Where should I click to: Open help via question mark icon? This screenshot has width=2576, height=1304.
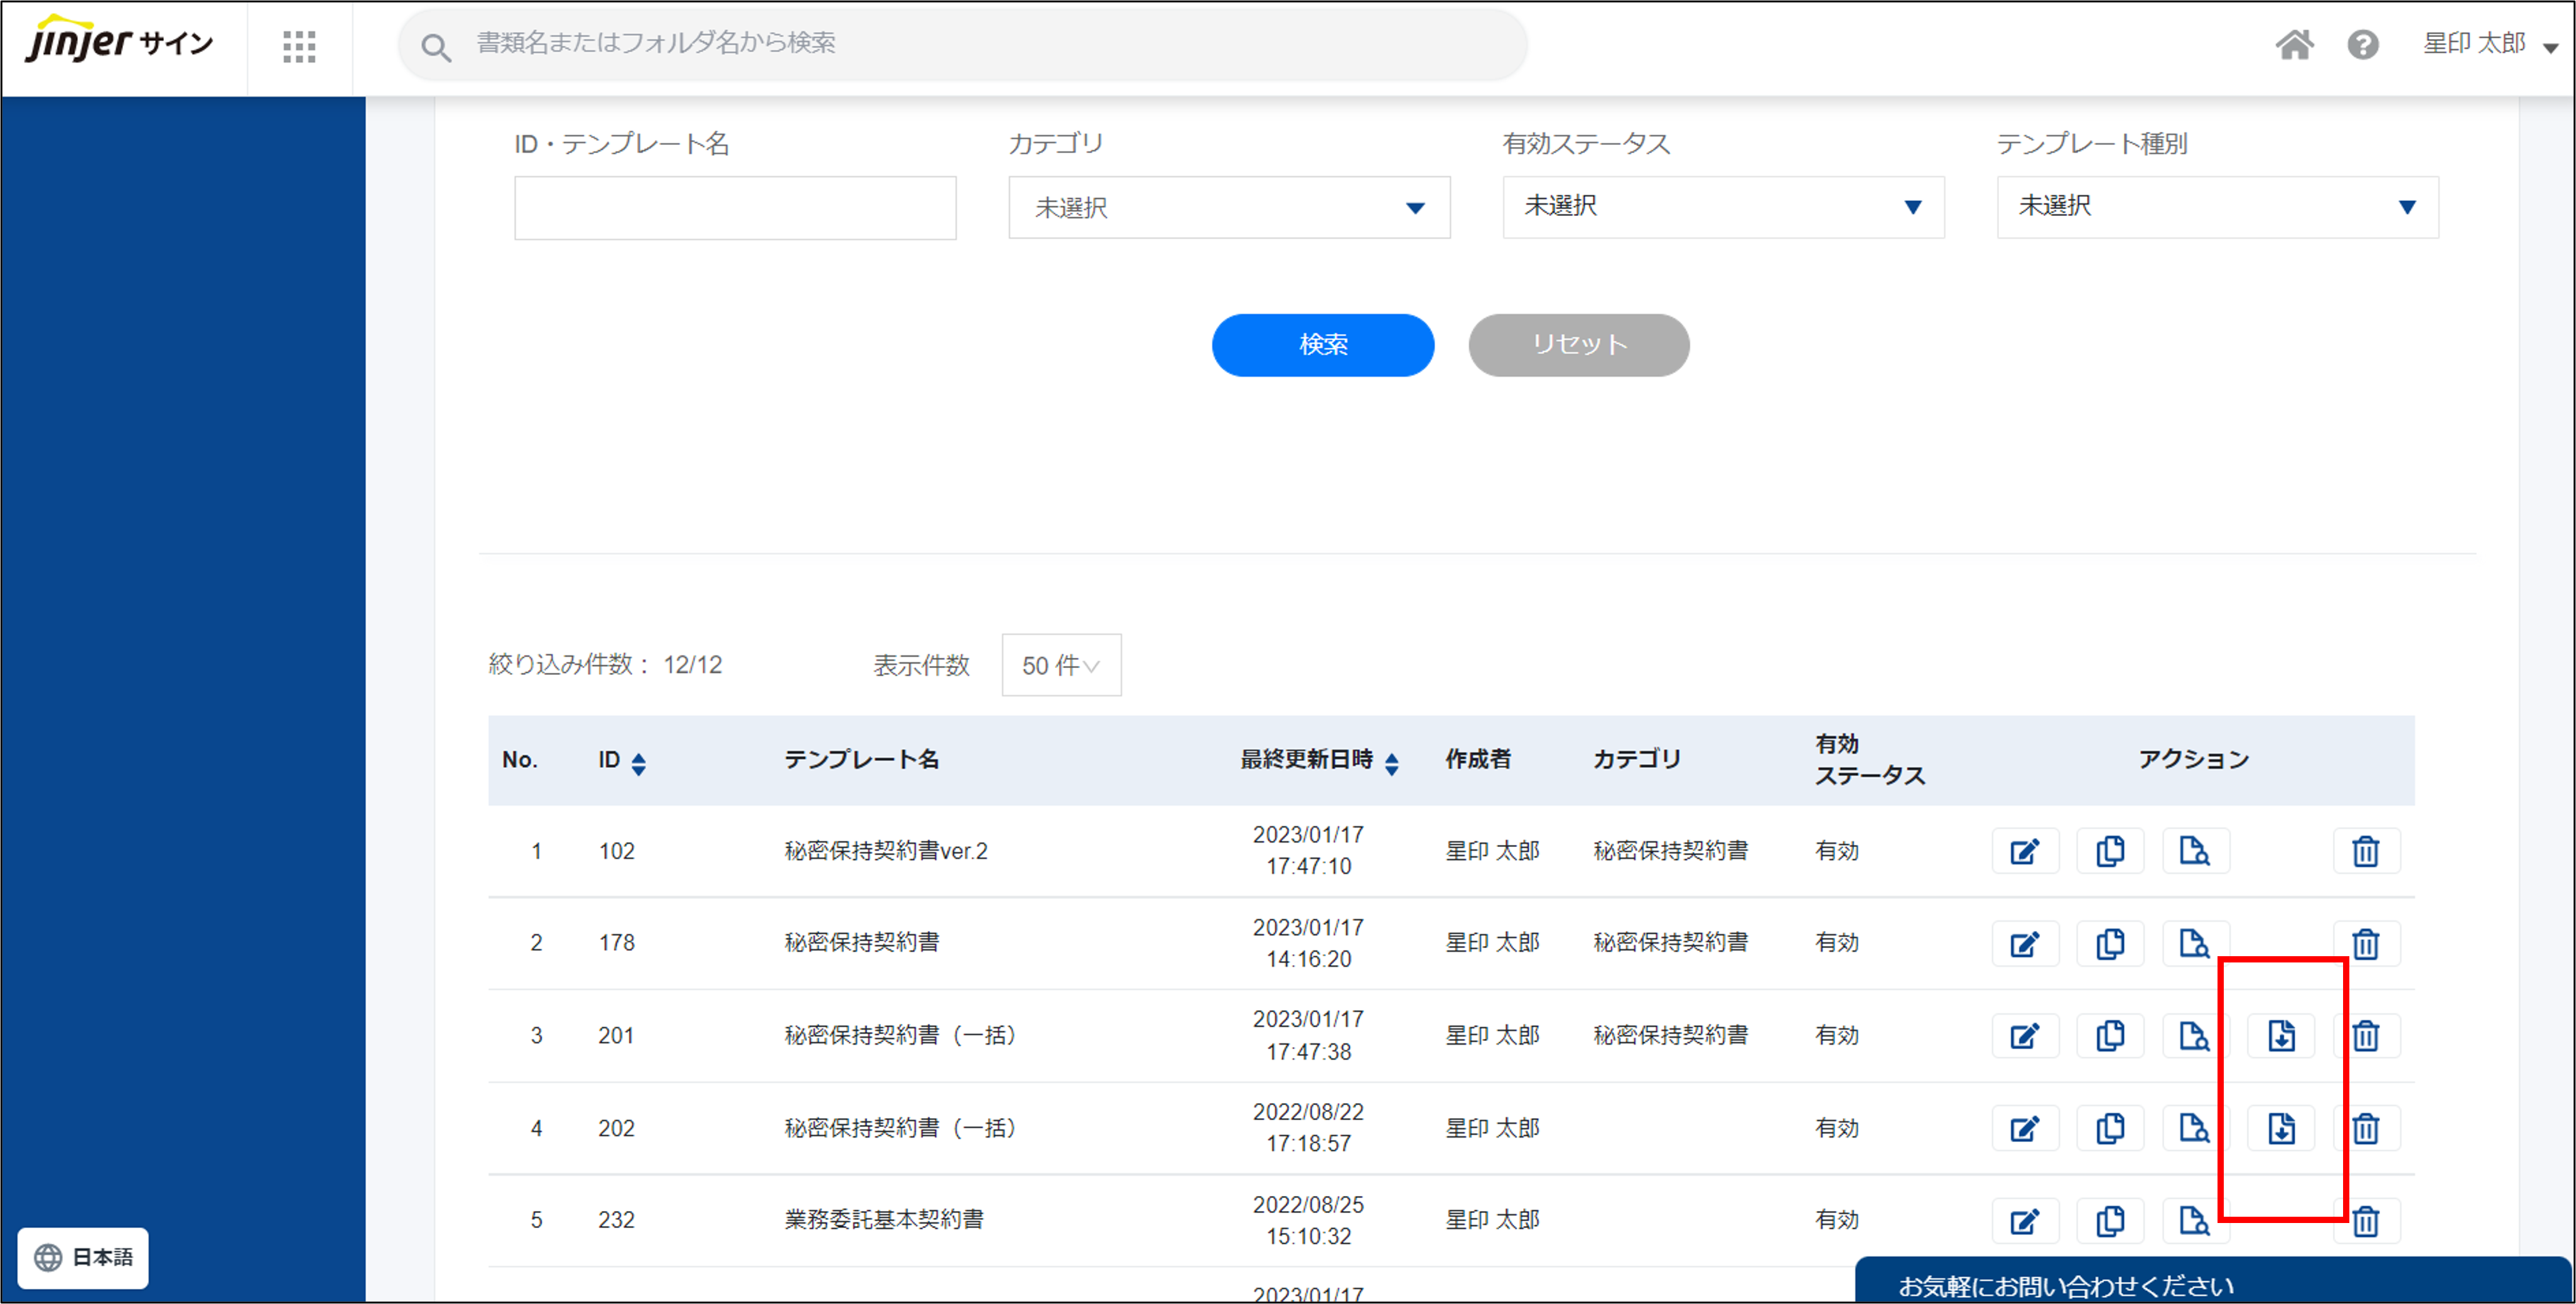point(2362,45)
